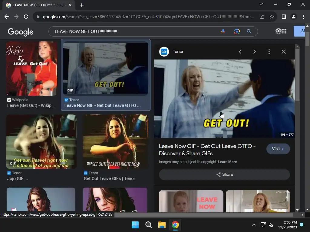Click the Visit button
Viewport: 310px width, 232px height.
tap(278, 149)
